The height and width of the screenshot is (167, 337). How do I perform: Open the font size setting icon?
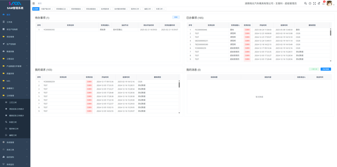coord(319,3)
